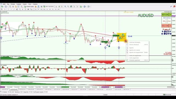Switch timeframe to M15
Screen dimensions: 176x99
(41, 9)
